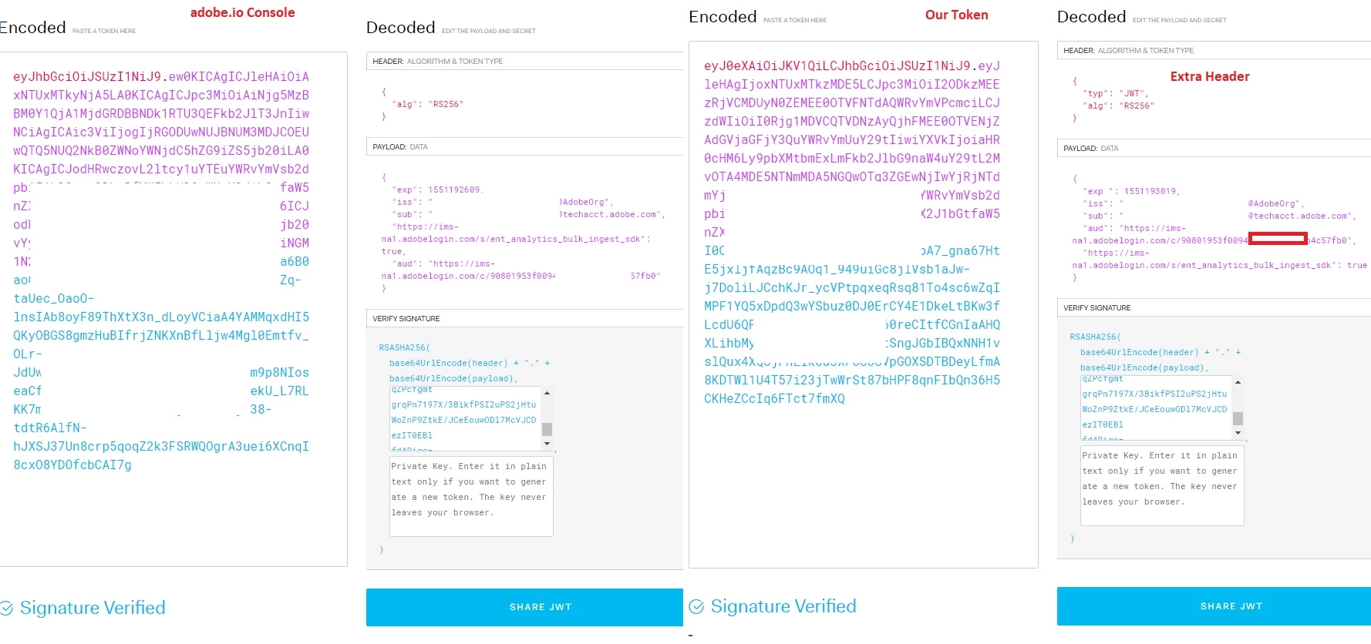Click inside the public key box in the adobe.io Console panel
Viewport: 1371px width, 644px height.
pyautogui.click(x=466, y=419)
